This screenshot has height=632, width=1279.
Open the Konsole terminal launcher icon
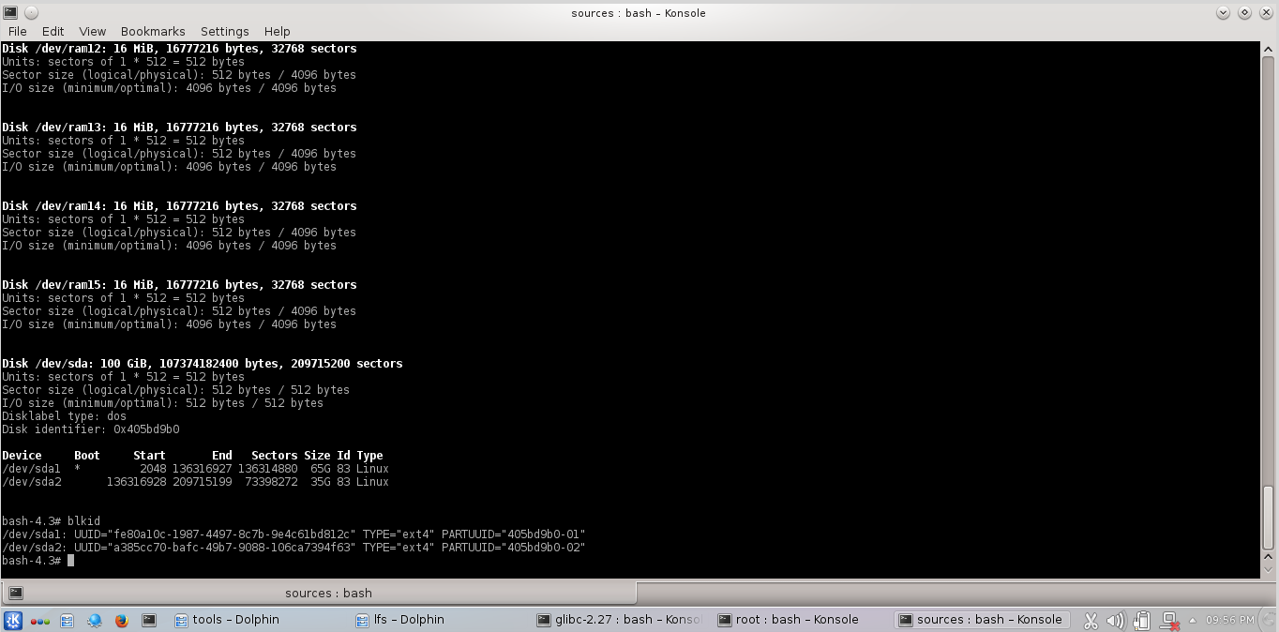click(x=147, y=620)
